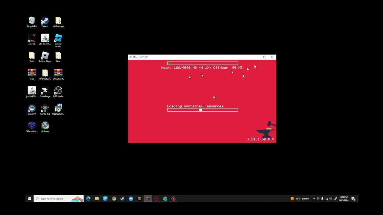This screenshot has width=383, height=215.
Task: Open the Chrome taskbar icon beside Opera
Action: (165, 199)
